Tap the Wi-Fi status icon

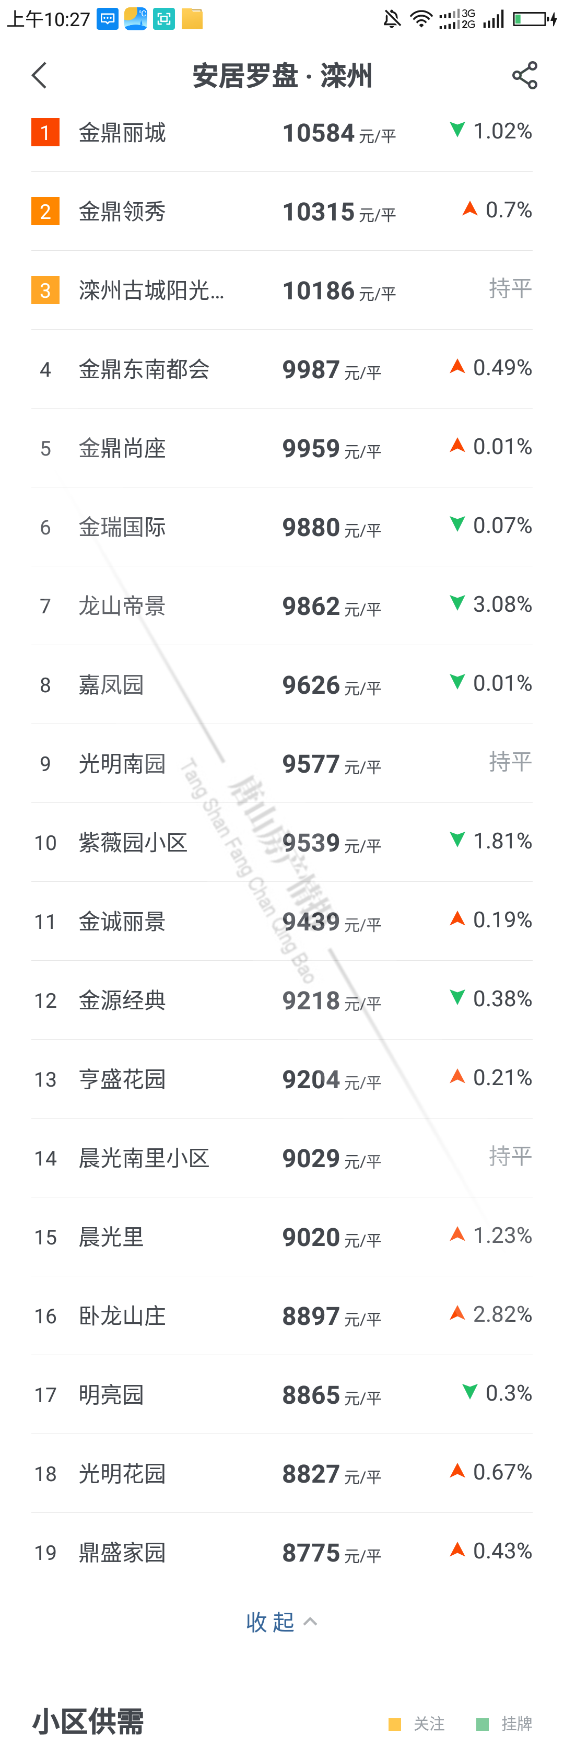click(x=420, y=18)
